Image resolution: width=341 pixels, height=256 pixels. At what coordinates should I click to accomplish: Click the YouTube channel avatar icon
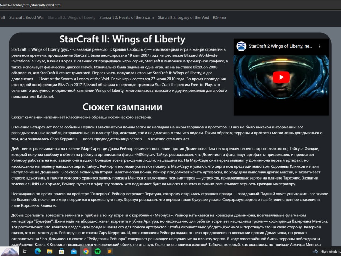click(241, 46)
